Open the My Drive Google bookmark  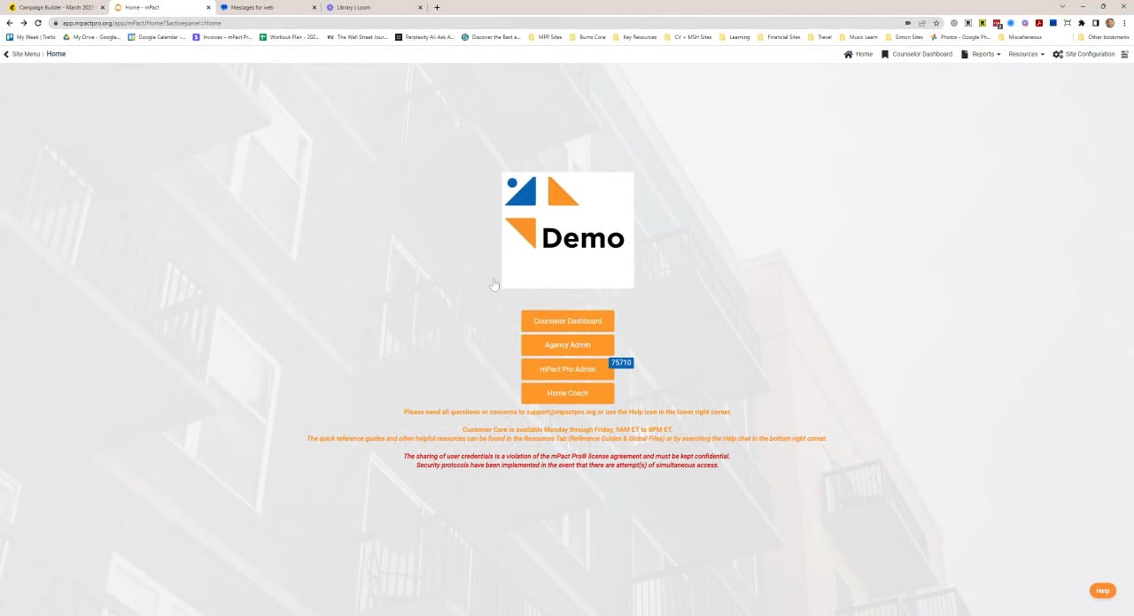(92, 37)
